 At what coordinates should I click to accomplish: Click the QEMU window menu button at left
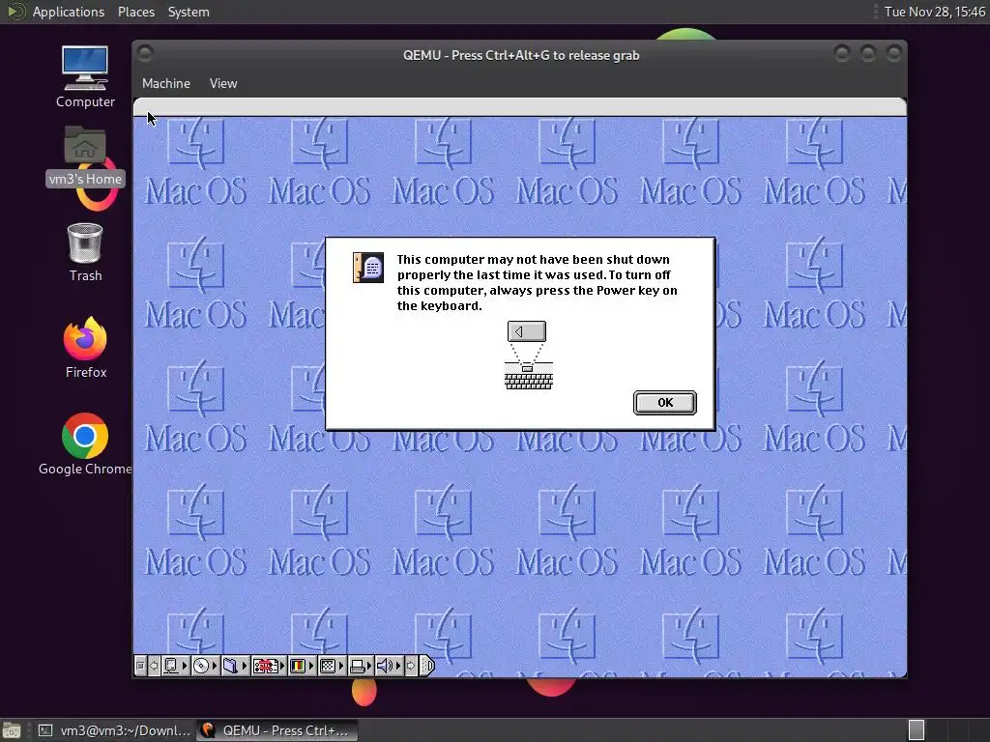point(145,54)
